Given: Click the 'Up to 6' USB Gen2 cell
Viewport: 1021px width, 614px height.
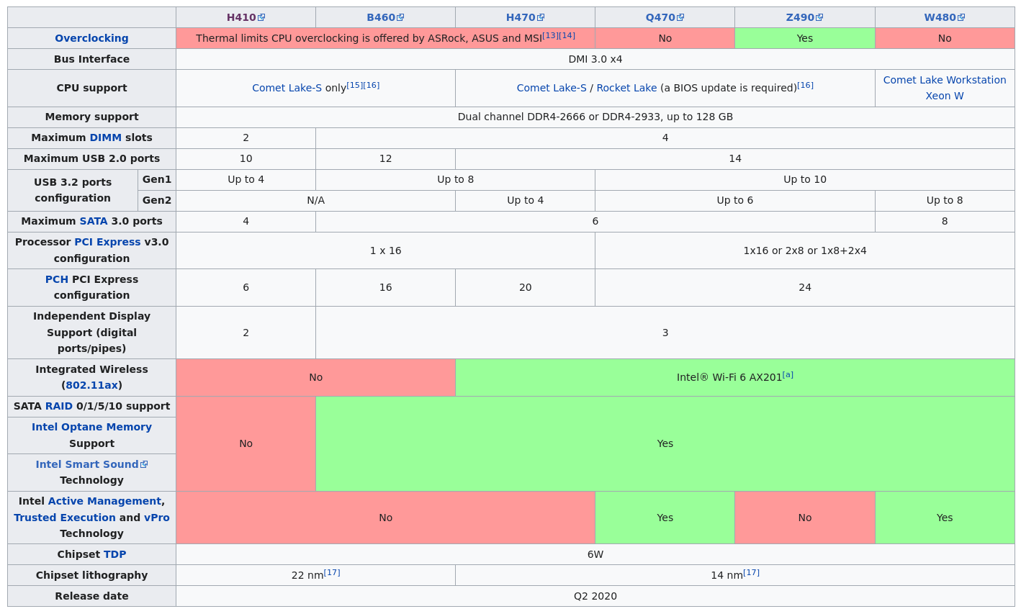Looking at the screenshot, I should (735, 200).
